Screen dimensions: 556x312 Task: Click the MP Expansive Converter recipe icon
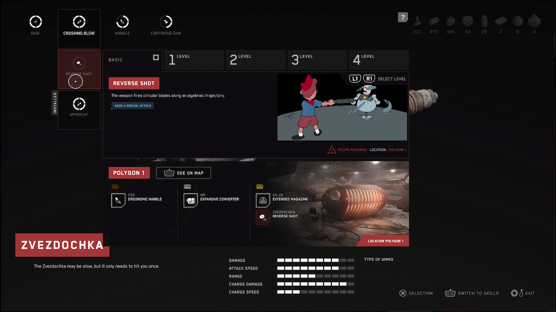[x=191, y=200]
